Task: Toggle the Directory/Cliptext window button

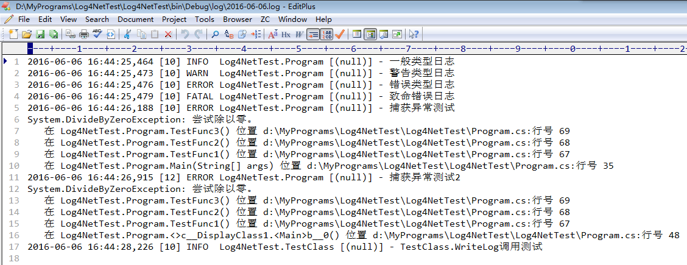Action: 370,34
